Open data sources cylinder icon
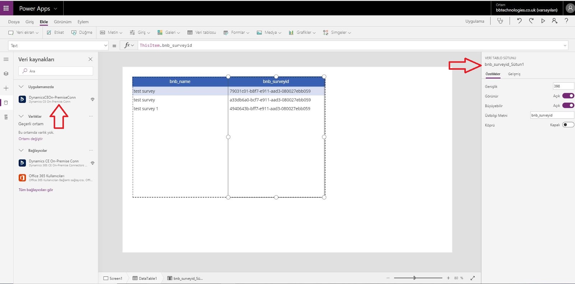 tap(6, 102)
